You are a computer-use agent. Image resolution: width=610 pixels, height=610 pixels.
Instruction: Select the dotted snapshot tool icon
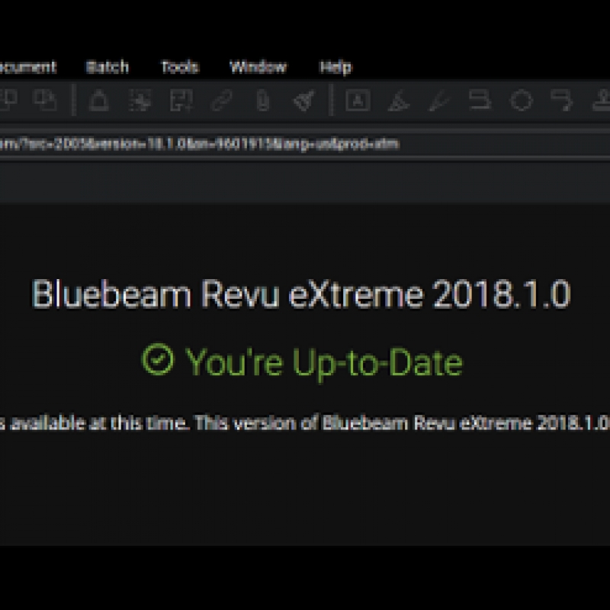coord(140,101)
